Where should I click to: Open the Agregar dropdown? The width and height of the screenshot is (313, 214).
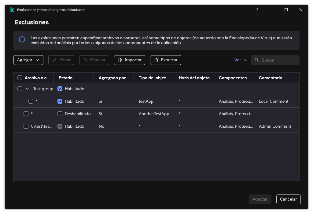(28, 60)
